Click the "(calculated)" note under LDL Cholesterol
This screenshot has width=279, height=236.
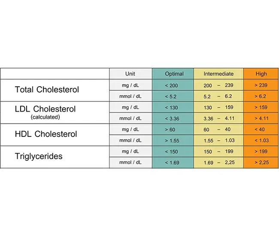(x=45, y=116)
